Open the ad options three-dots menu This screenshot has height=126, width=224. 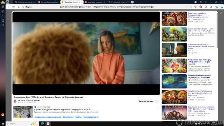[158, 108]
